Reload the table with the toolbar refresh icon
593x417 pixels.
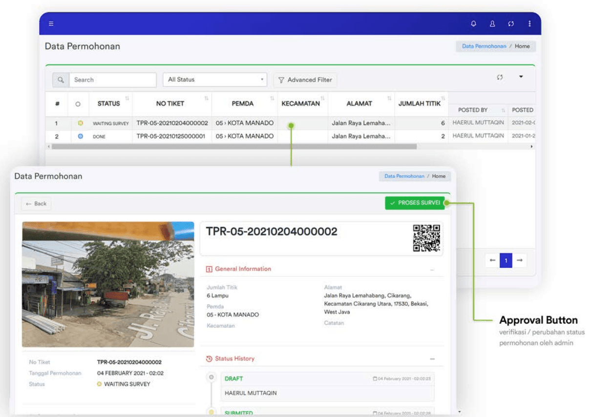point(500,77)
